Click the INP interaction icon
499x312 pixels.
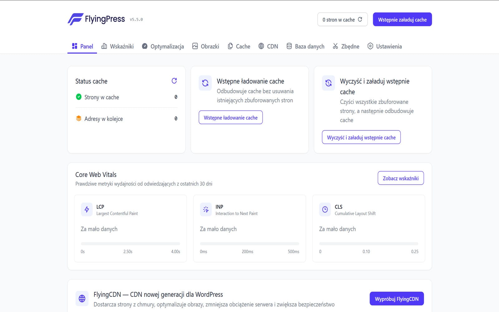(x=206, y=210)
